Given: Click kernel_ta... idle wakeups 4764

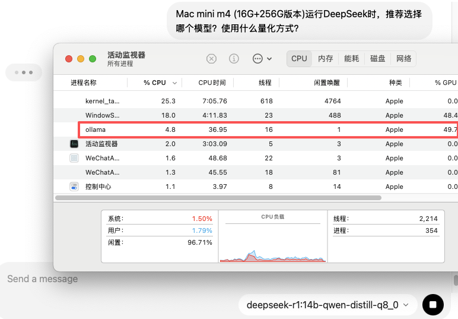Looking at the screenshot, I should click(333, 101).
